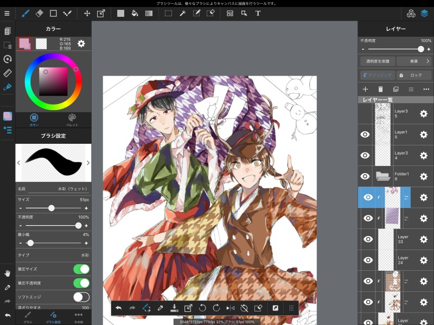Open the hamburger main menu
434x325 pixels.
7,13
